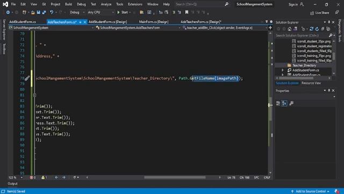Click the Alphabetical sort icon in Properties
Image resolution: width=344 pixels, height=194 pixels.
284,103
